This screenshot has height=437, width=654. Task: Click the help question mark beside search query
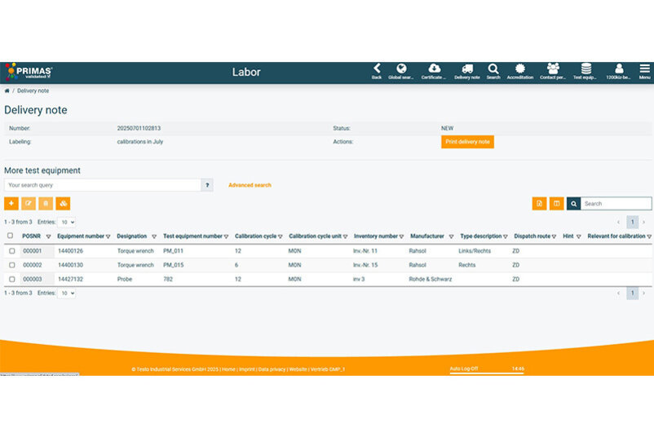(x=207, y=185)
